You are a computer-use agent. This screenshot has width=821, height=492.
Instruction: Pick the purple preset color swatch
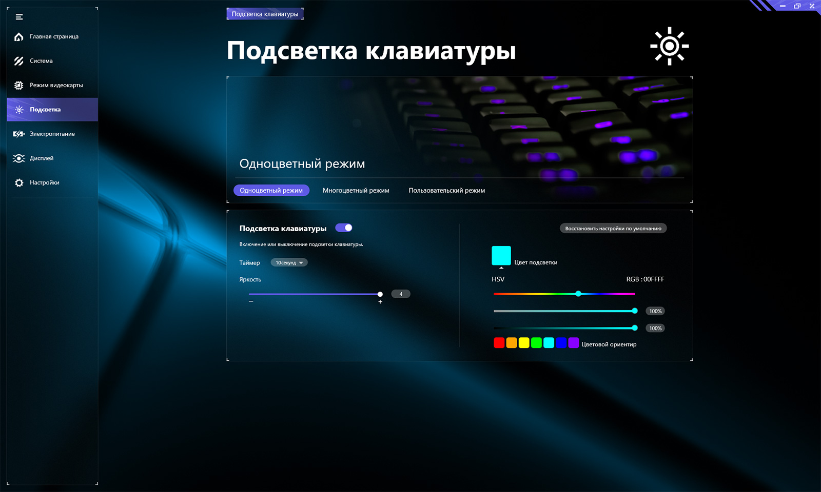(574, 343)
